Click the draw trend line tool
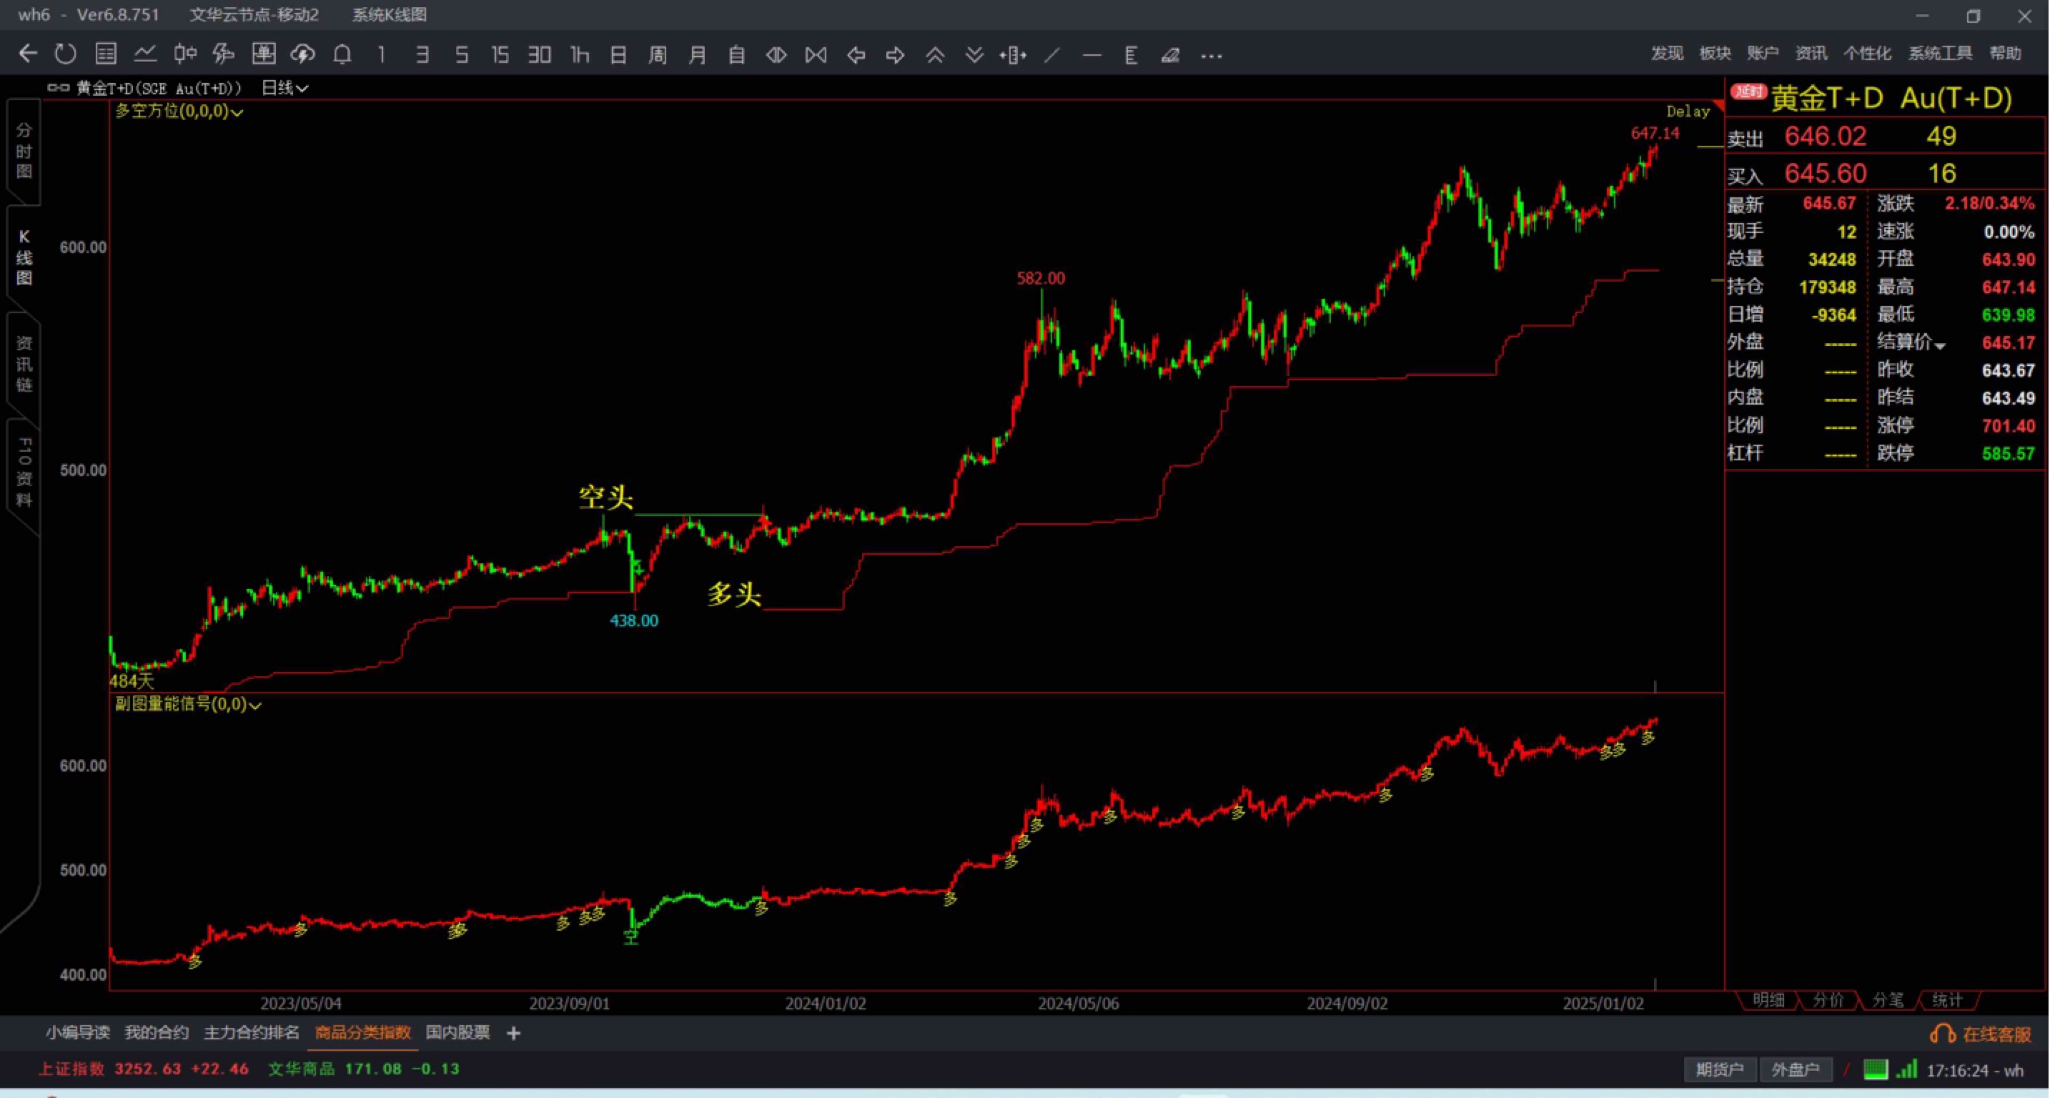This screenshot has width=2050, height=1098. [x=1052, y=55]
